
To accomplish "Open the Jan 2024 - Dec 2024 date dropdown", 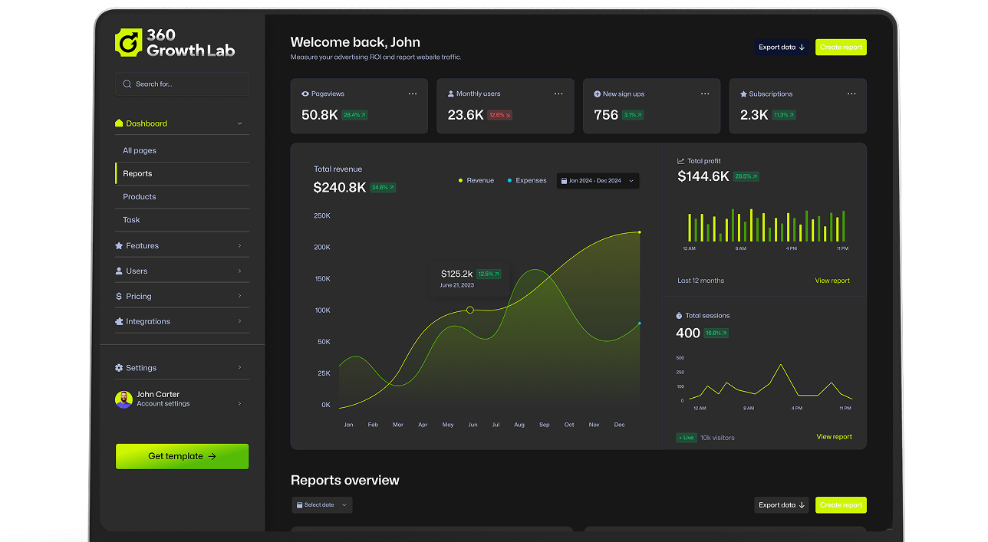I will tap(598, 180).
